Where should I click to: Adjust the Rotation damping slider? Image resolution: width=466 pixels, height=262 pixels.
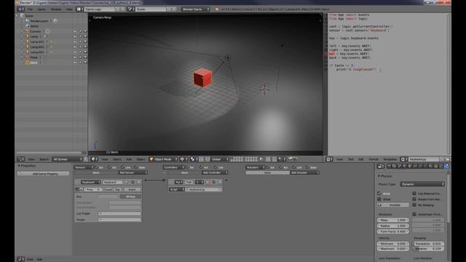point(428,248)
